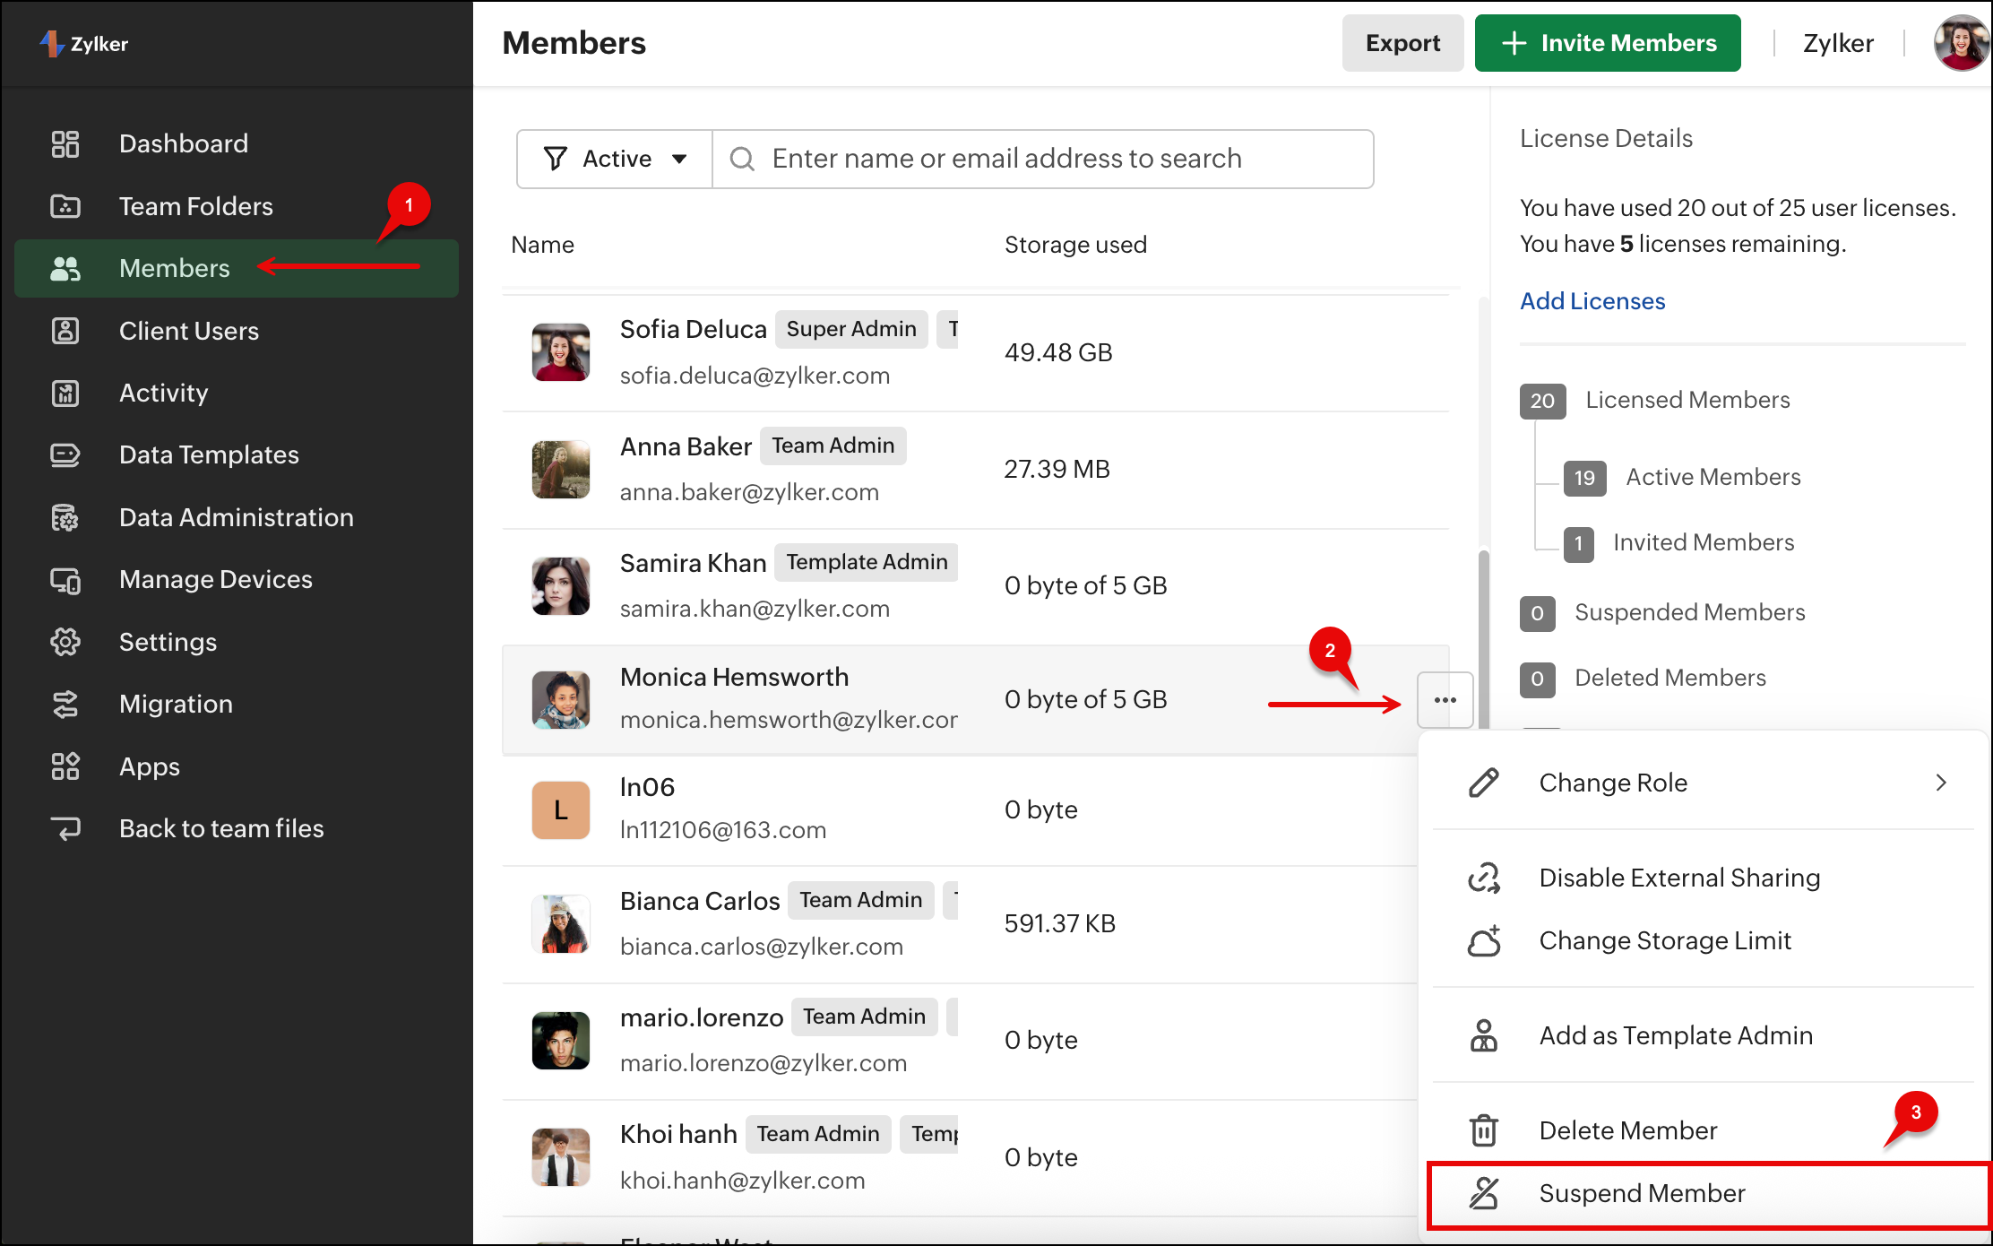1993x1246 pixels.
Task: Click the Invite Members button
Action: (1608, 43)
